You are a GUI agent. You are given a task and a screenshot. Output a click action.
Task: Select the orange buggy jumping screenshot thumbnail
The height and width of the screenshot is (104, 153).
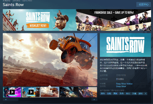click(x=50, y=92)
